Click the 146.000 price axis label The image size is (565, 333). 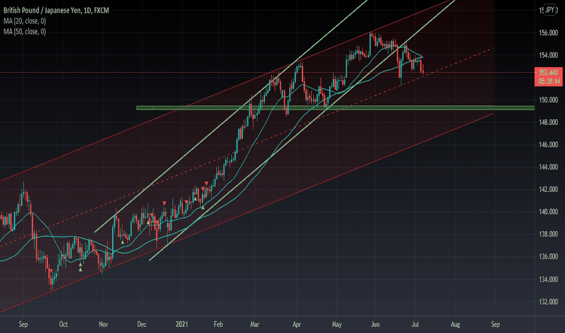point(548,145)
